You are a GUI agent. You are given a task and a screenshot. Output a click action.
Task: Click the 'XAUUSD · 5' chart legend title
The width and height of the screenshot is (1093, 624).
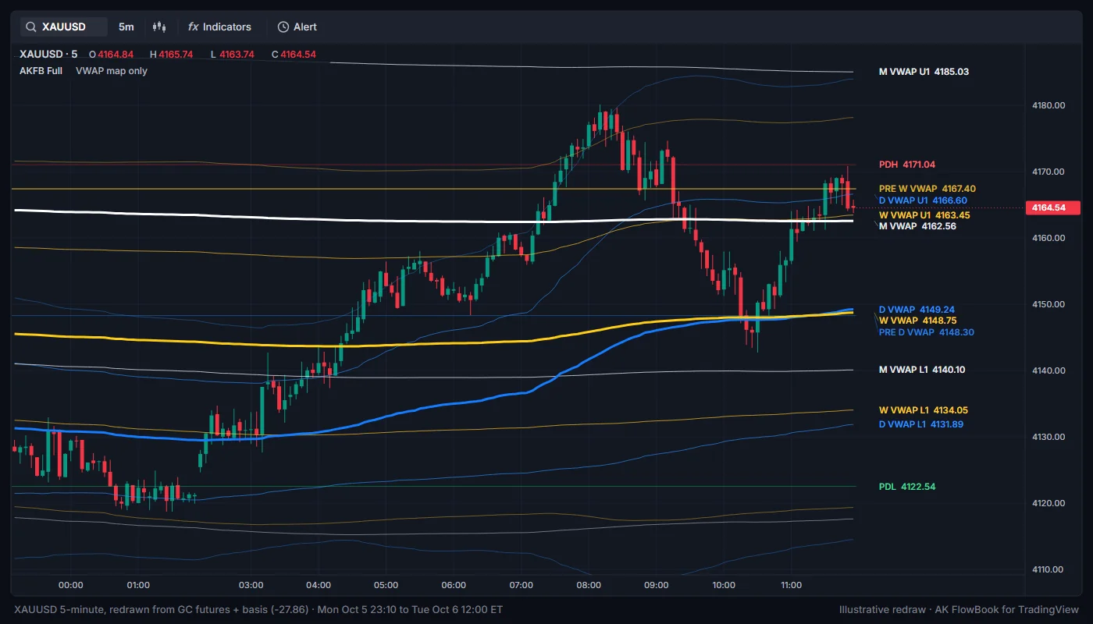(48, 55)
